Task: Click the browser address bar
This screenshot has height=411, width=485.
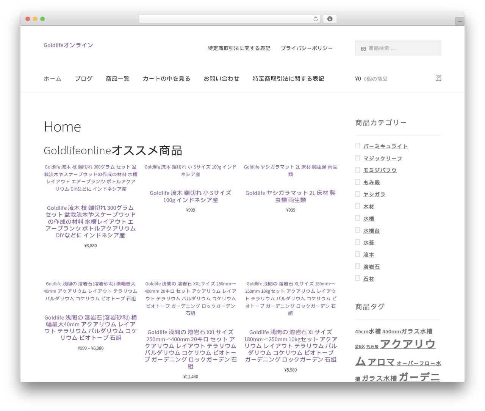Action: [x=230, y=19]
